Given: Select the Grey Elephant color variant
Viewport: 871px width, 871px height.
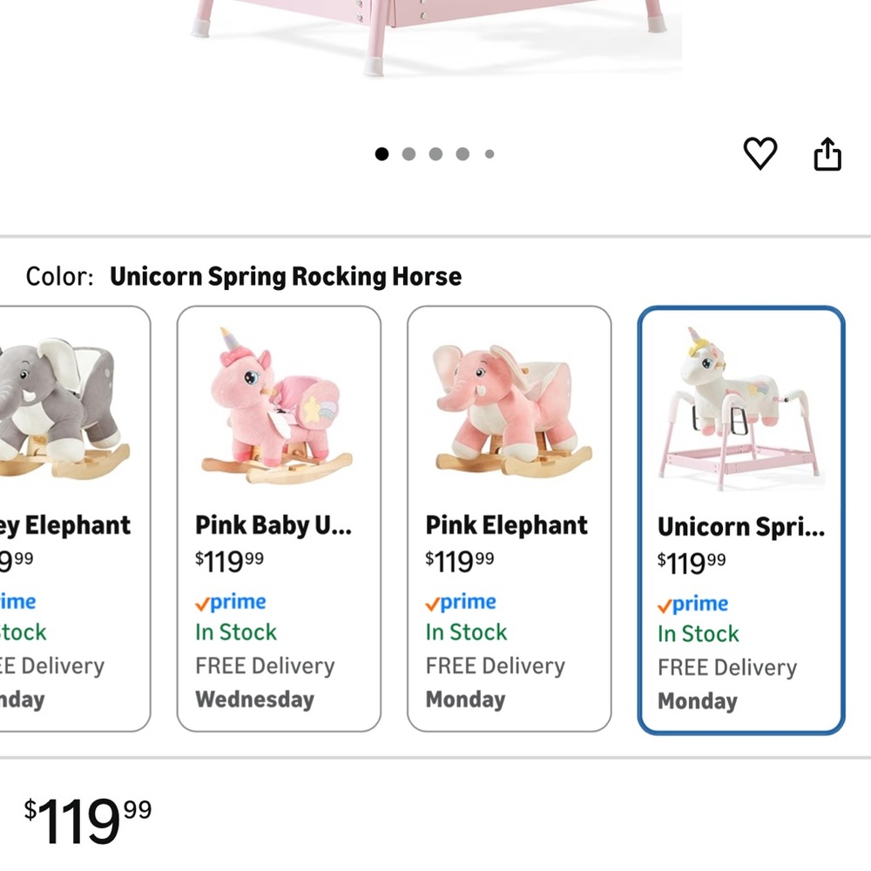Looking at the screenshot, I should click(x=65, y=401).
